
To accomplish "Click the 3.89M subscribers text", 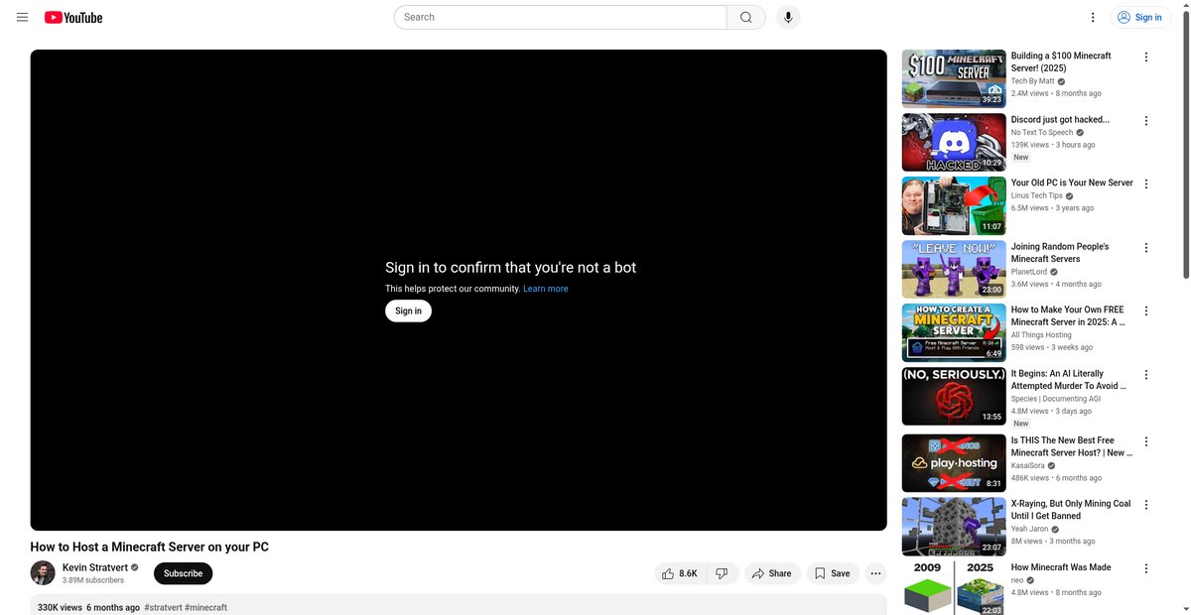I will (93, 580).
